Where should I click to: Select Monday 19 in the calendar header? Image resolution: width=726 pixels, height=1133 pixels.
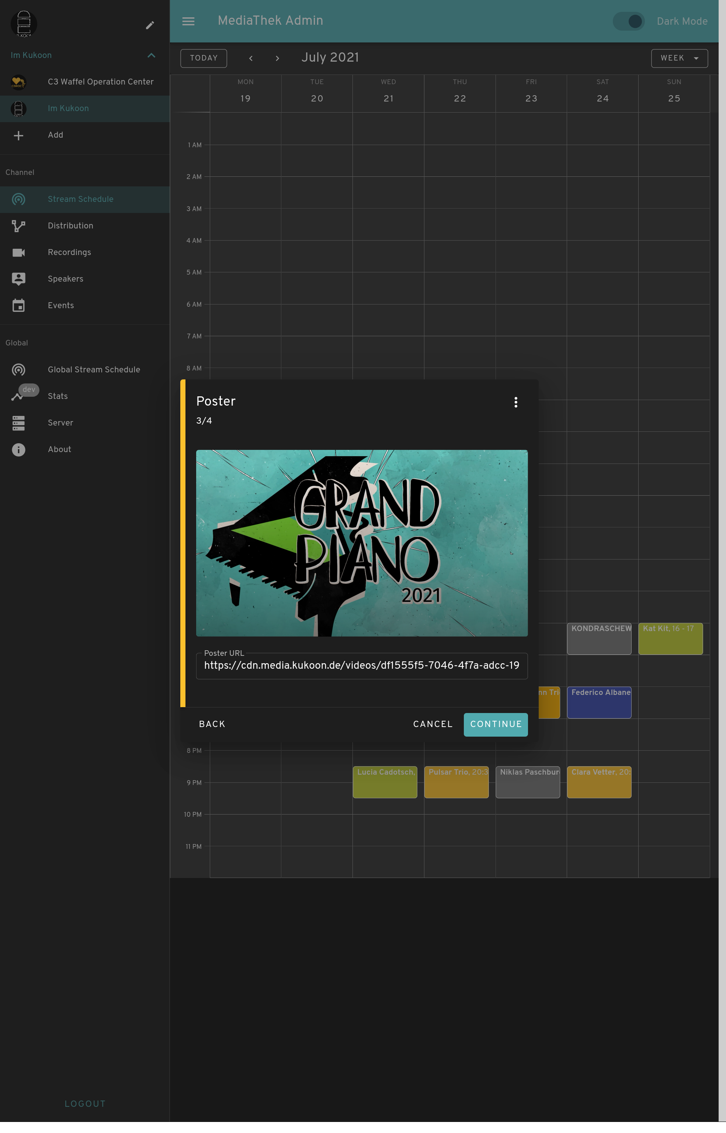[246, 99]
